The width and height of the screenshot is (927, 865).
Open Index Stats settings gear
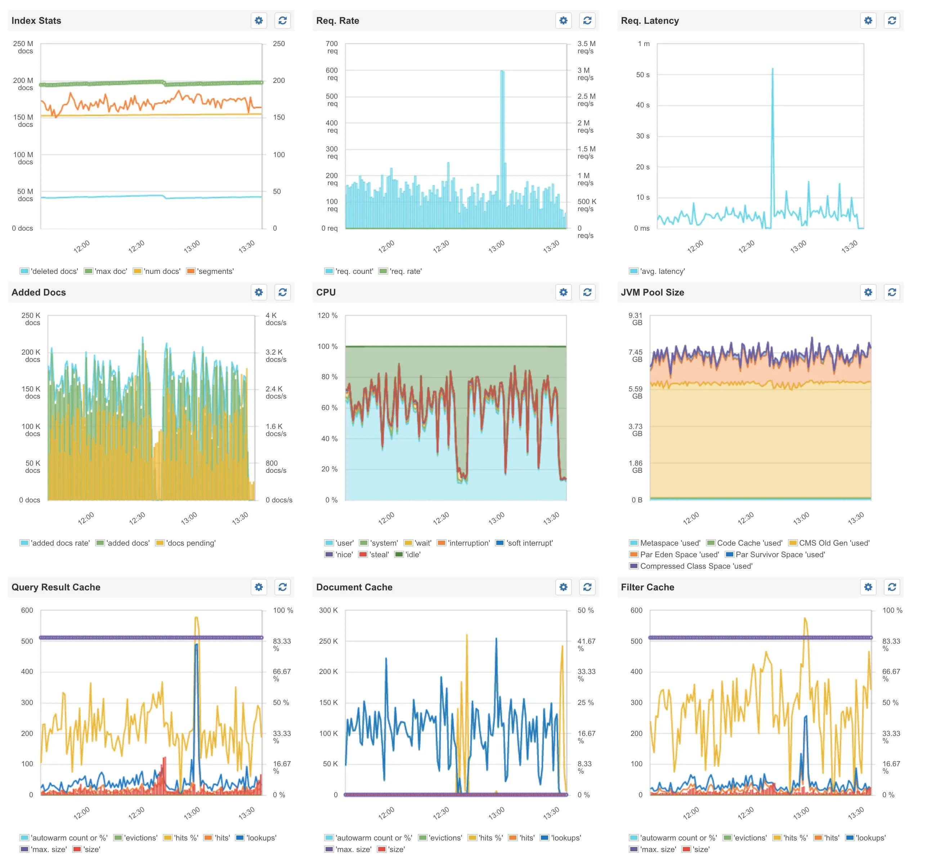click(259, 21)
